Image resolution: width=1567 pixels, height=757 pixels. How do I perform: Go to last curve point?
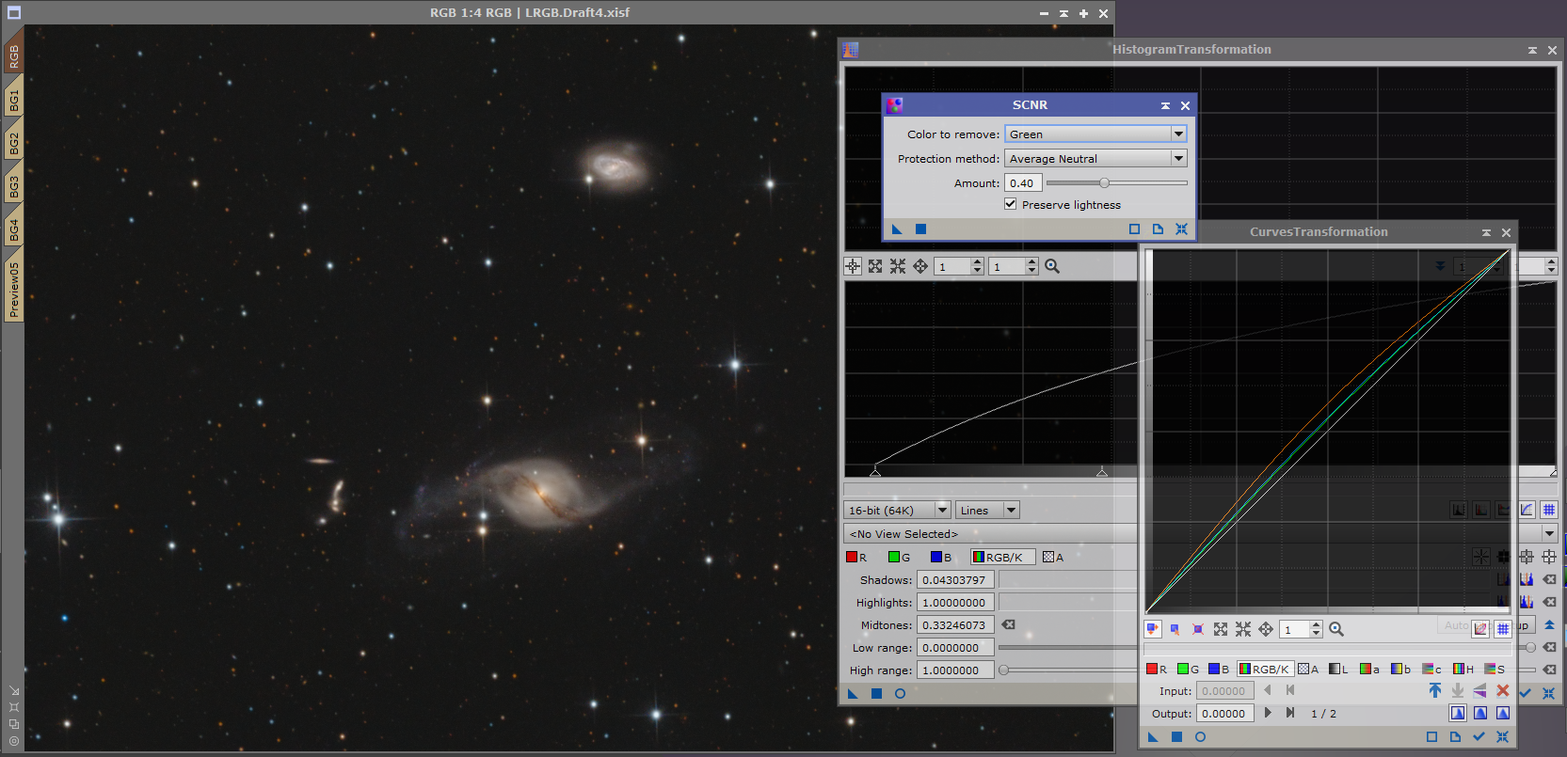click(x=1290, y=713)
